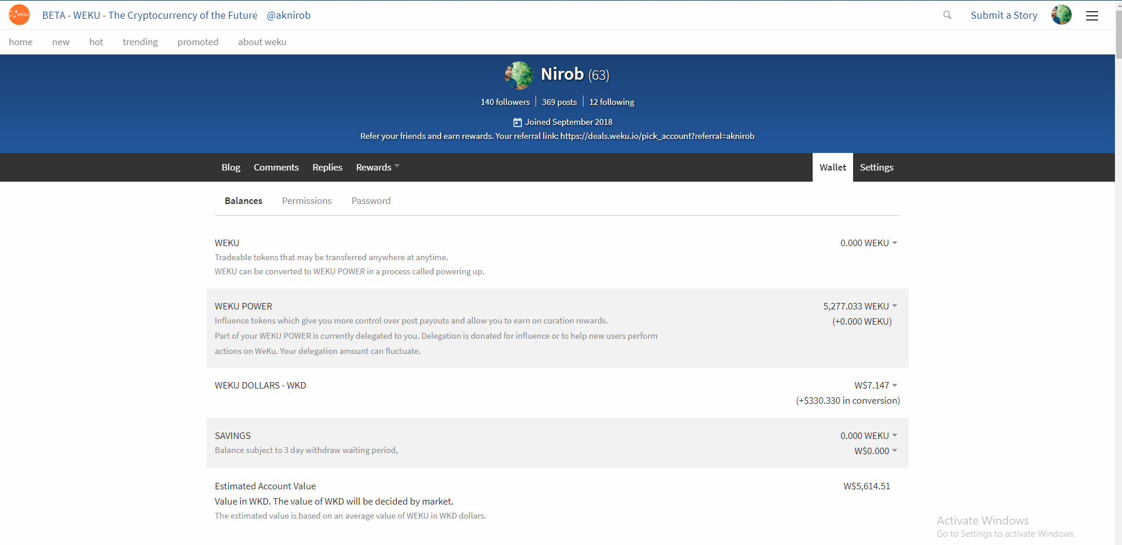Open the Permissions sub-tab

click(306, 200)
